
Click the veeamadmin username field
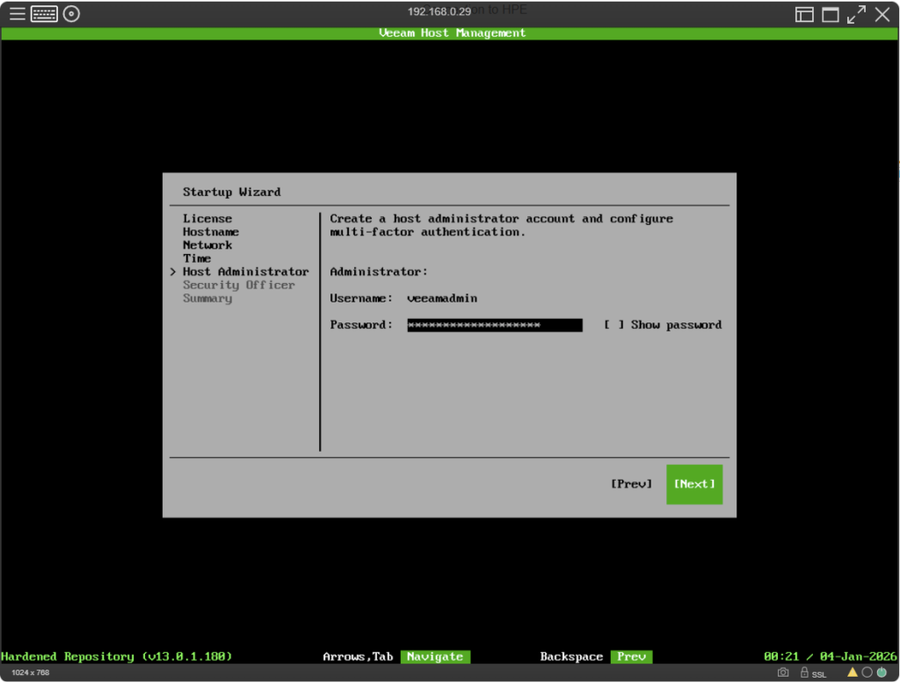pos(442,299)
